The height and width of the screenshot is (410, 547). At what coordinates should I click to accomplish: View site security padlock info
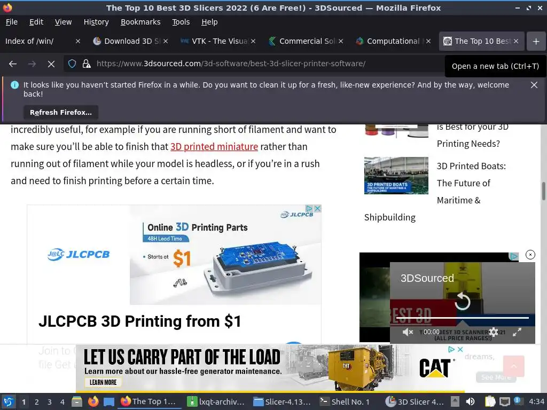pyautogui.click(x=86, y=64)
